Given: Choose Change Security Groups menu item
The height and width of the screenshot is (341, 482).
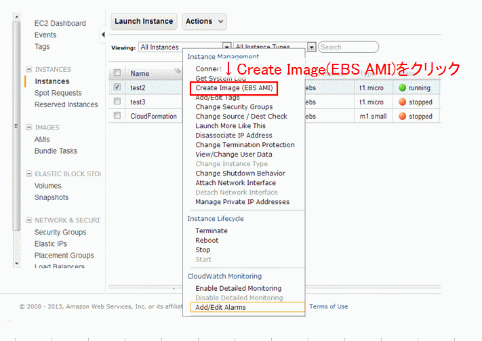Looking at the screenshot, I should (235, 107).
